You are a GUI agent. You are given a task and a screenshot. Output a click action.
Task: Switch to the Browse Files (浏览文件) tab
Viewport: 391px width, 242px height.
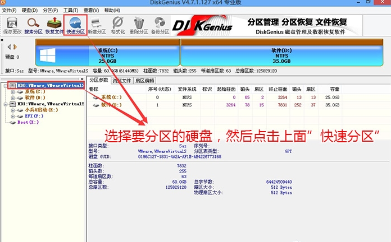coord(122,81)
